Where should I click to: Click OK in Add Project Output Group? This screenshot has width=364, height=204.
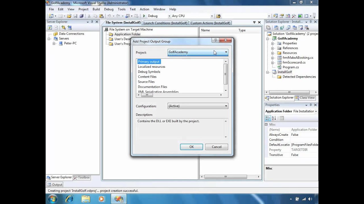coord(191,147)
